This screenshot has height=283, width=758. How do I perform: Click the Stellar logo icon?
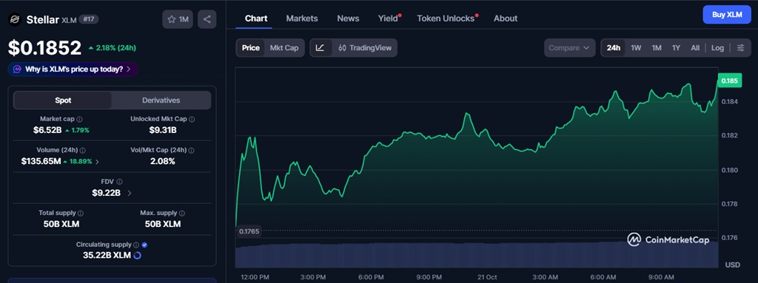point(15,19)
